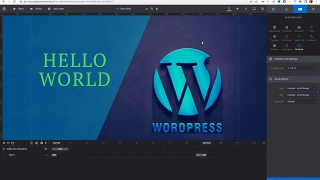Open the Params slide option

[x=274, y=47]
